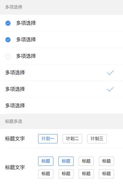The height and width of the screenshot is (186, 123).
Task: Select first 标题 tag in bottom row
Action: coord(46,174)
